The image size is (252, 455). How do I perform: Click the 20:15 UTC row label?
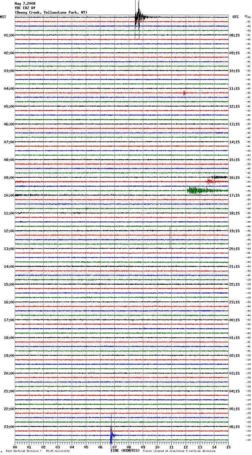click(235, 249)
